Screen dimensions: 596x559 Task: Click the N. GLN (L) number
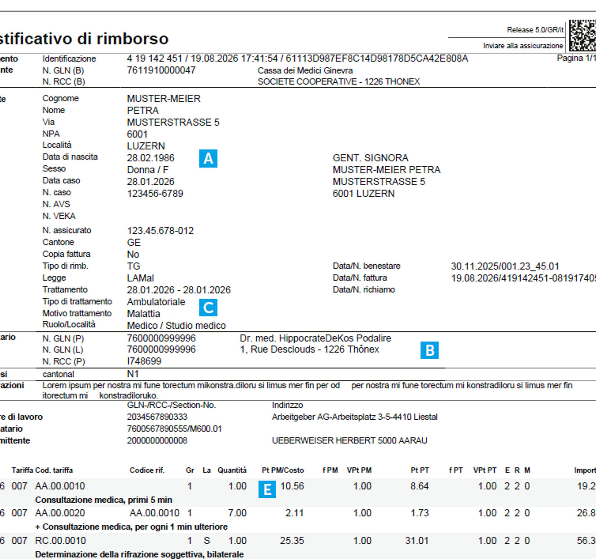[161, 350]
